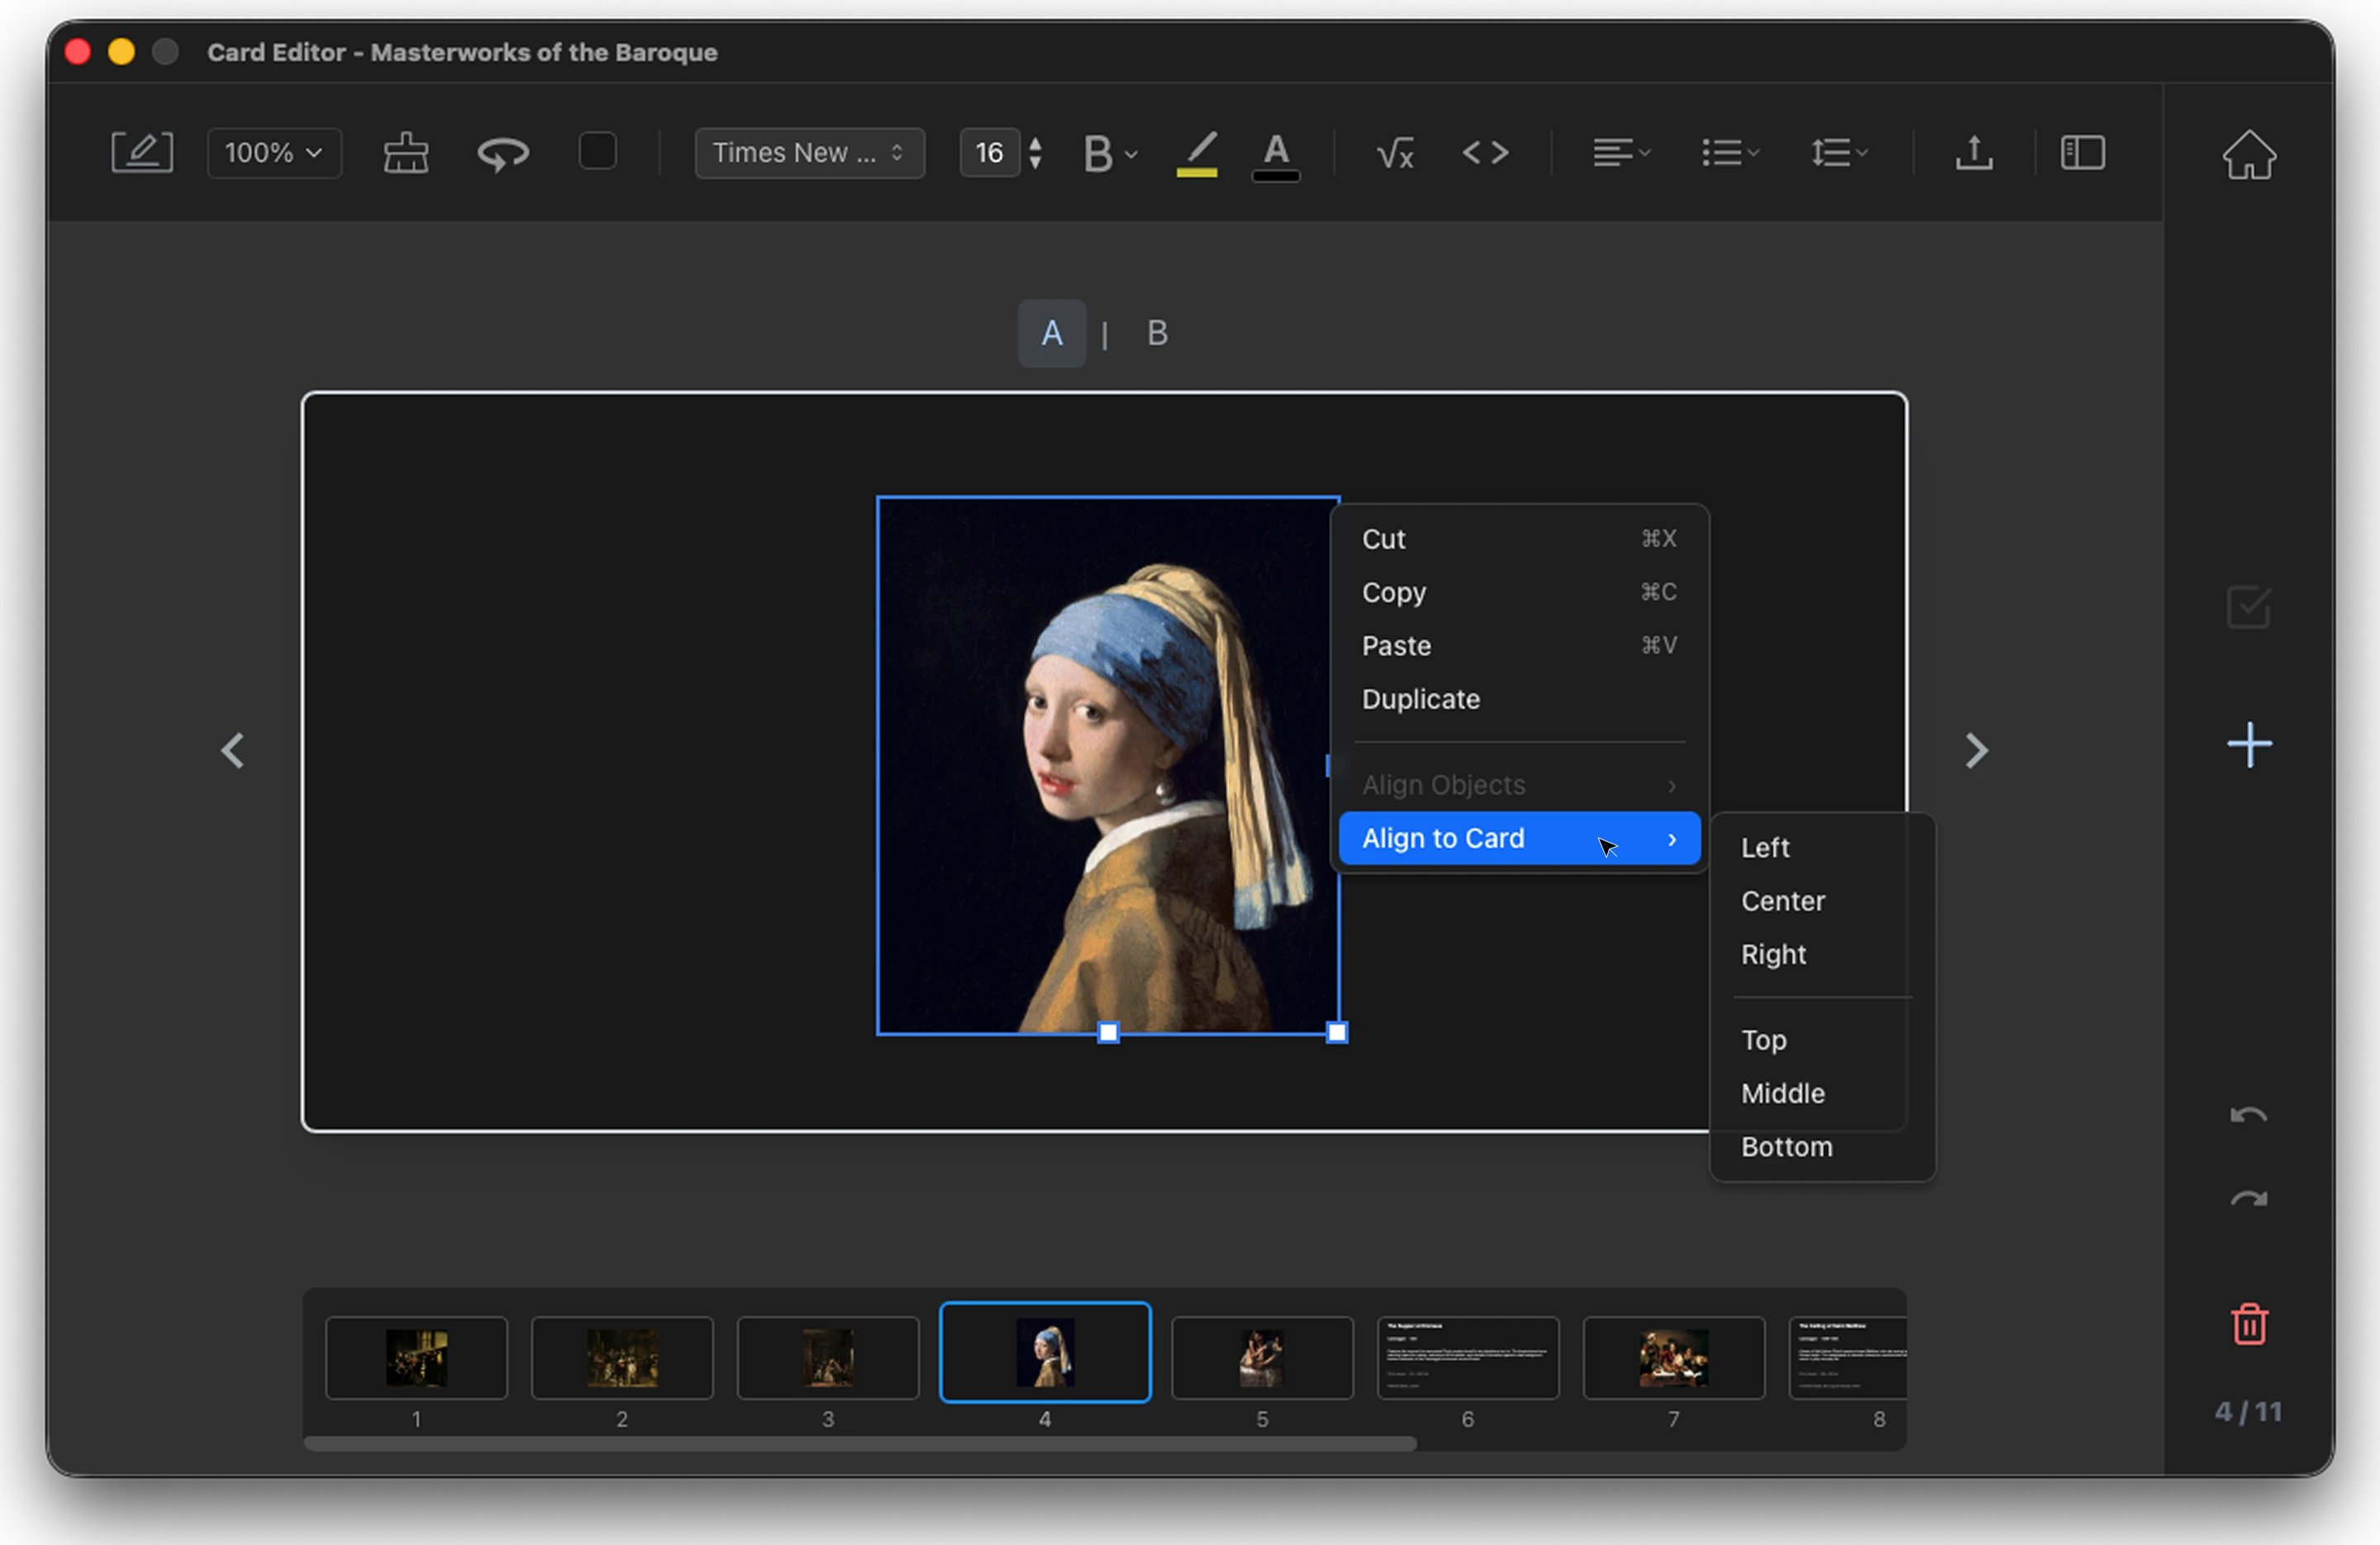2380x1545 pixels.
Task: Select the clear formatting brush icon
Action: click(x=406, y=153)
